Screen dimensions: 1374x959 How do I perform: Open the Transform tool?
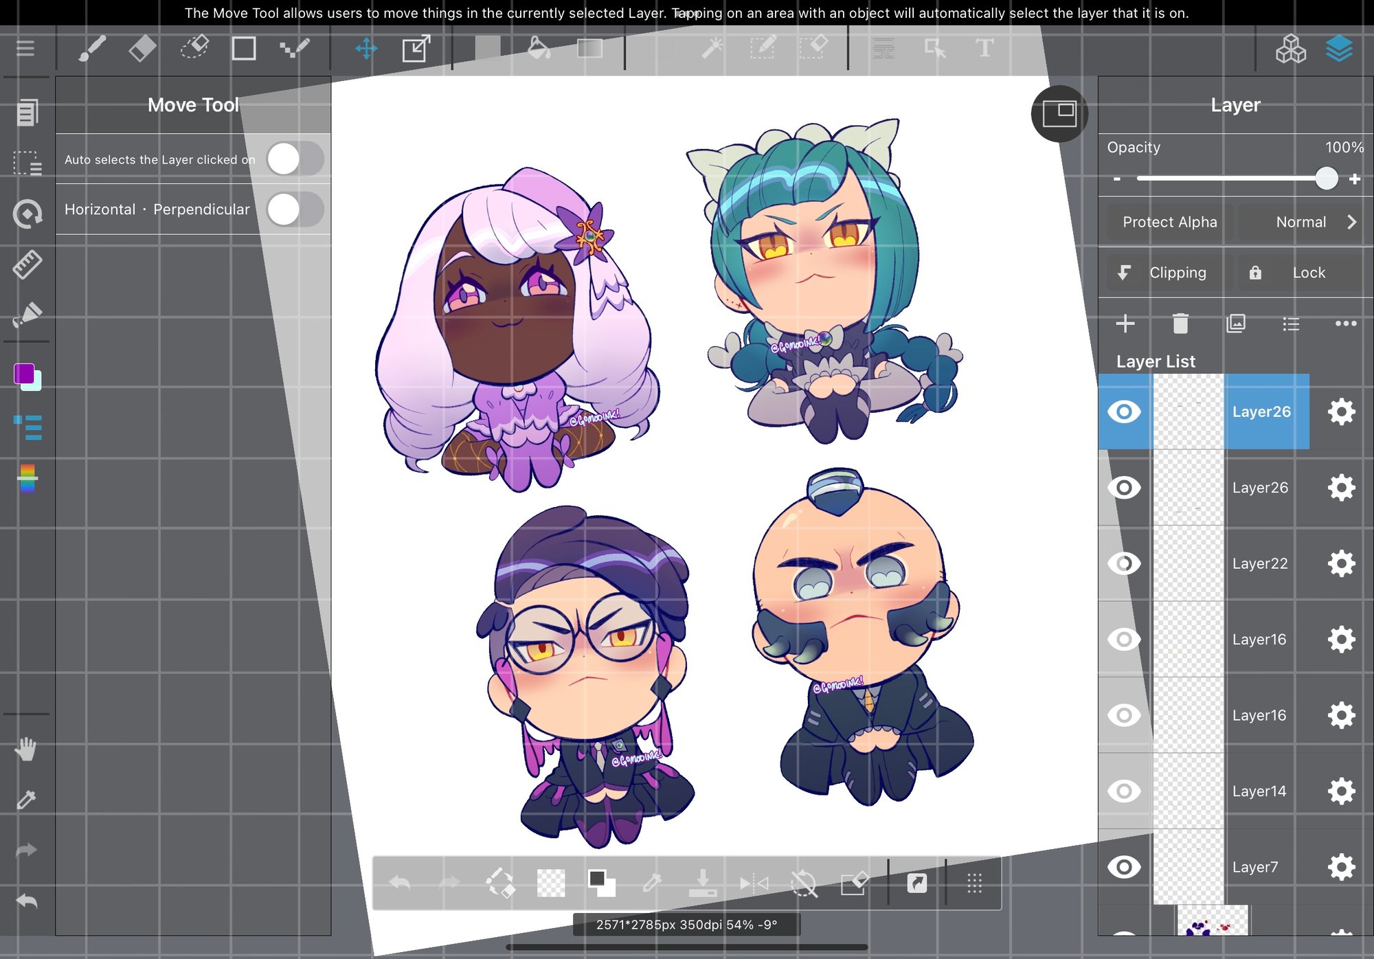pos(416,48)
